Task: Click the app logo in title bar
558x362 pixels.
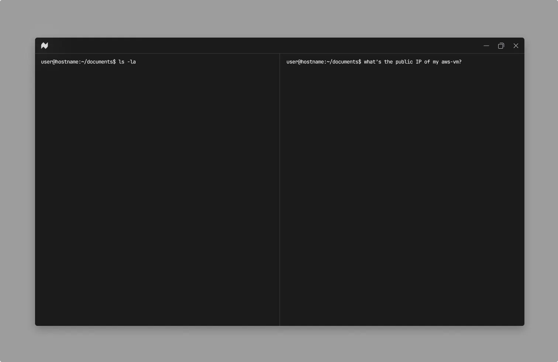Action: (45, 46)
